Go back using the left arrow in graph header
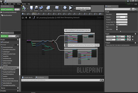 [26, 18]
